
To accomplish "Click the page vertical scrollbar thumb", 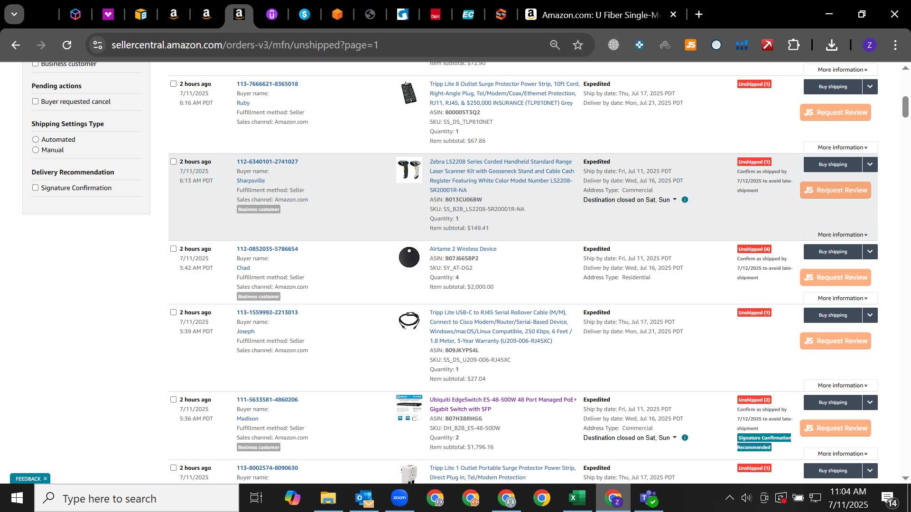I will (x=905, y=107).
